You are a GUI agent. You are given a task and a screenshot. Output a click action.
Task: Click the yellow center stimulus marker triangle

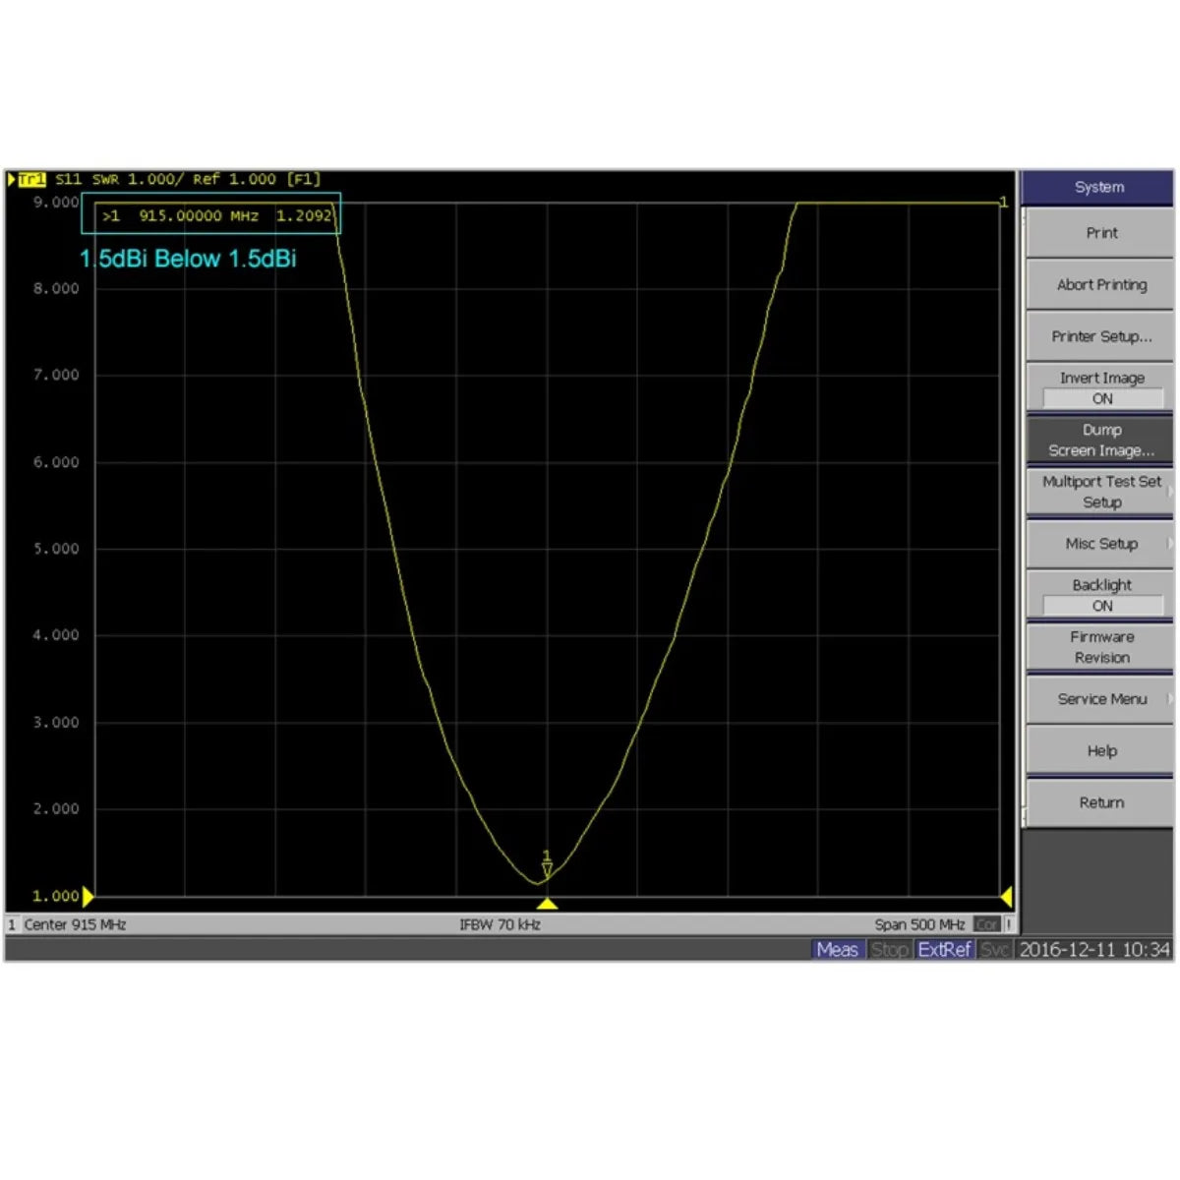pyautogui.click(x=547, y=903)
